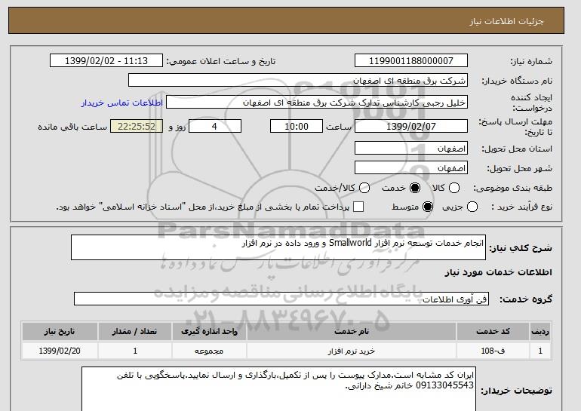The width and height of the screenshot is (581, 411).
Task: Click the اطلاعات خدمات مورد نیاز section heading
Action: point(498,272)
